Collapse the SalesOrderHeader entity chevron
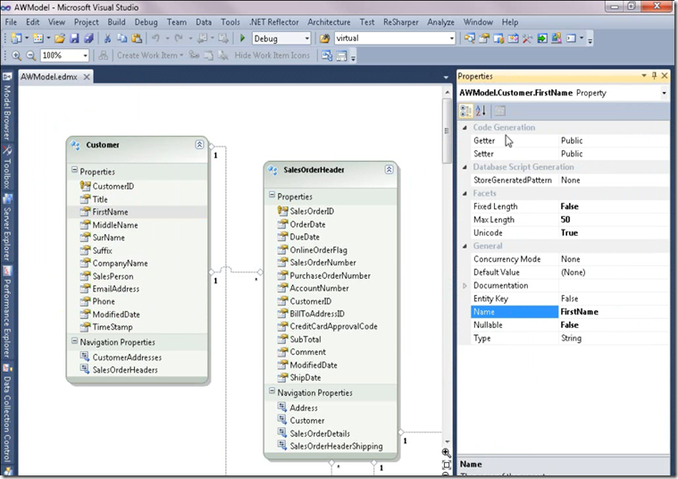678x479 pixels. (389, 170)
